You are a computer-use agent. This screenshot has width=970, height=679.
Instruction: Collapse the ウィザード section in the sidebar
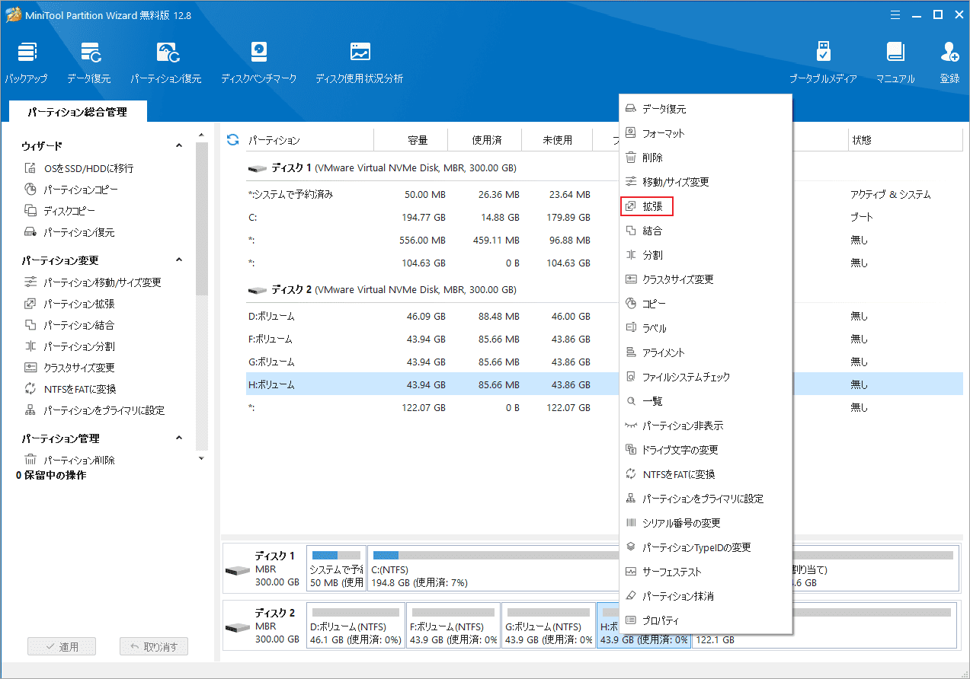pos(178,145)
